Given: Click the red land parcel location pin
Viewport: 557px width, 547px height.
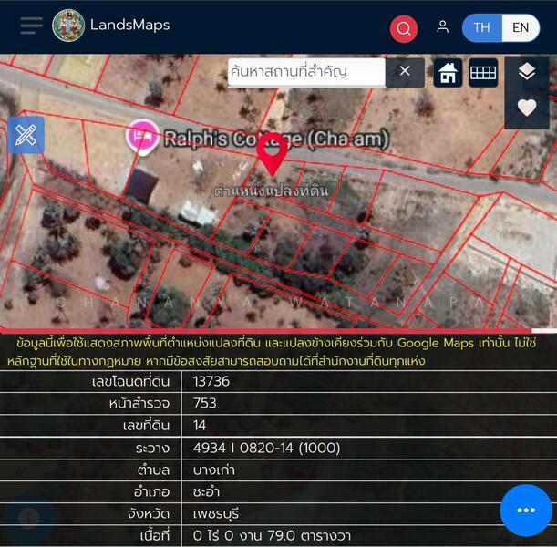Looking at the screenshot, I should point(272,152).
